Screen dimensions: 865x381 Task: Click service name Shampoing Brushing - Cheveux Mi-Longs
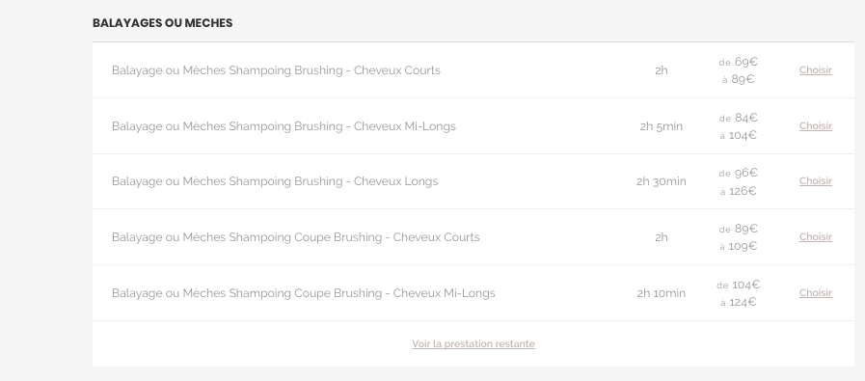(284, 126)
